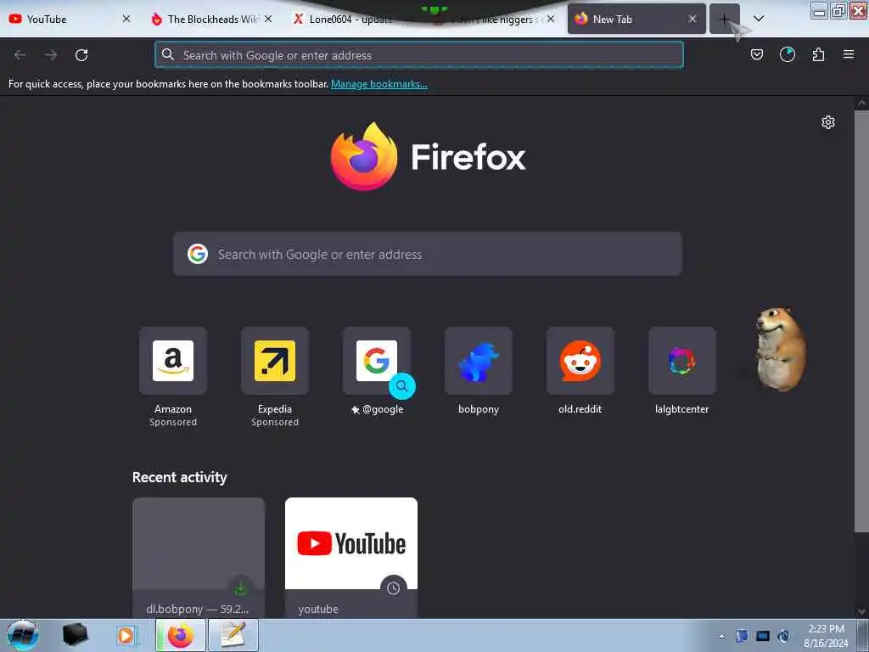Viewport: 869px width, 652px height.
Task: Select Firefox in the taskbar
Action: click(x=181, y=635)
